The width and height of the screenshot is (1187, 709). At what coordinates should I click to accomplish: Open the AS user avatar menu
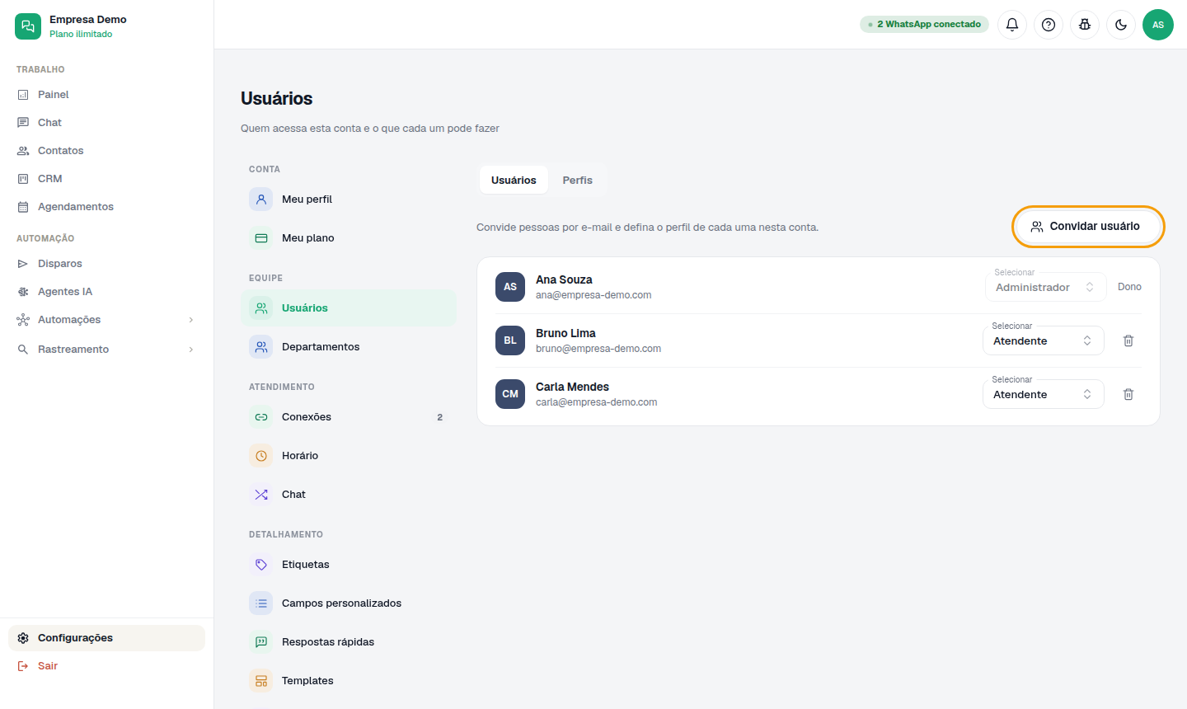tap(1158, 25)
